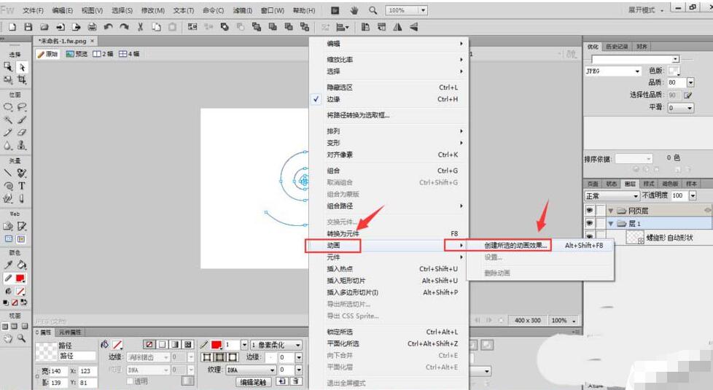Select the Crop tool
Viewport: 713px width, 390px height.
tap(22, 79)
